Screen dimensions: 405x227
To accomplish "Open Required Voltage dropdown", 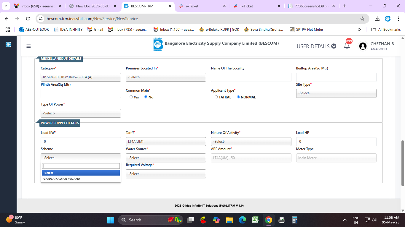I will tap(166, 174).
